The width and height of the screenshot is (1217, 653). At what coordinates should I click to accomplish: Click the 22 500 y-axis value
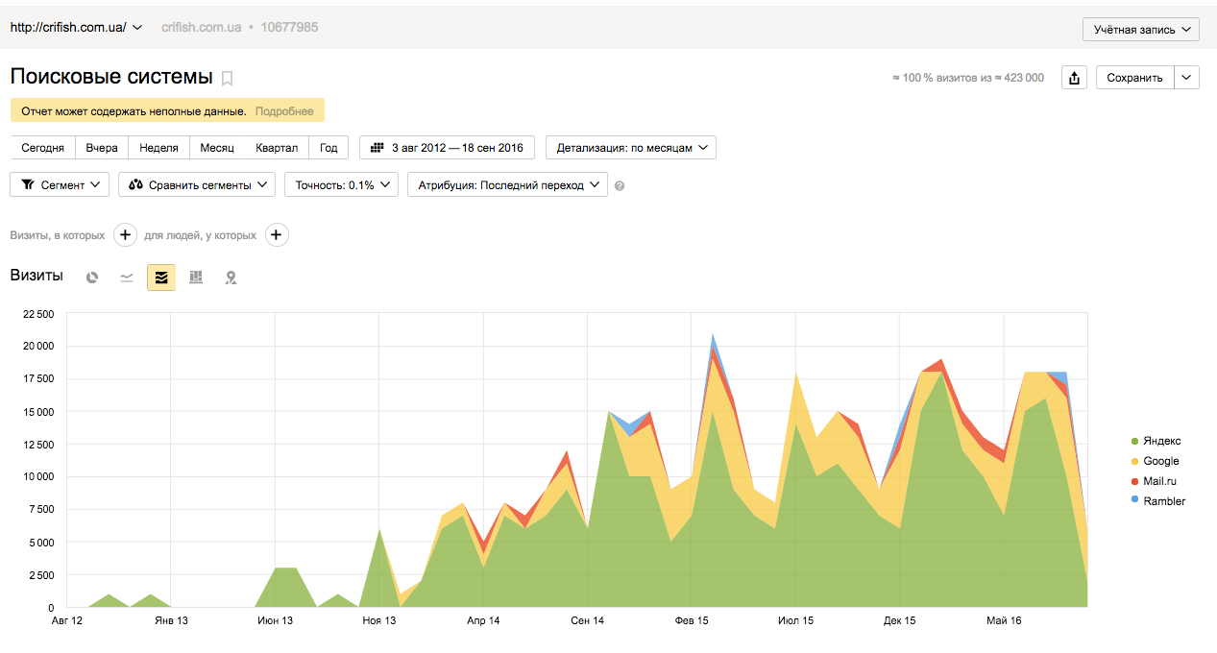coord(37,313)
